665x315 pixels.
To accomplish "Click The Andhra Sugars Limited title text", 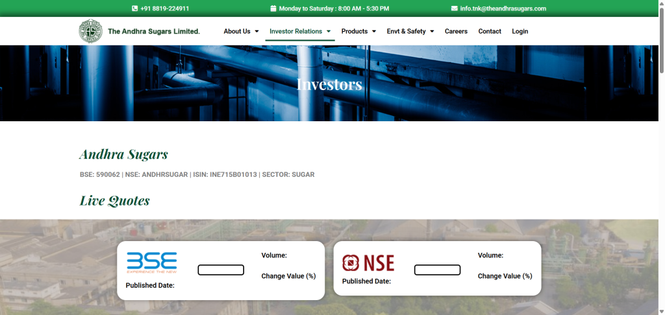I will pos(154,31).
